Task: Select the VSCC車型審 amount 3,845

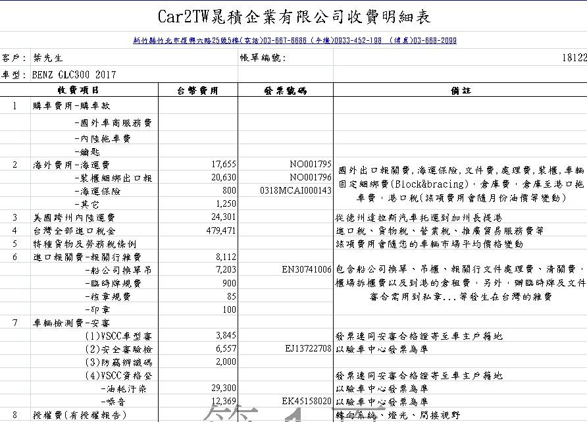Action: [x=224, y=336]
